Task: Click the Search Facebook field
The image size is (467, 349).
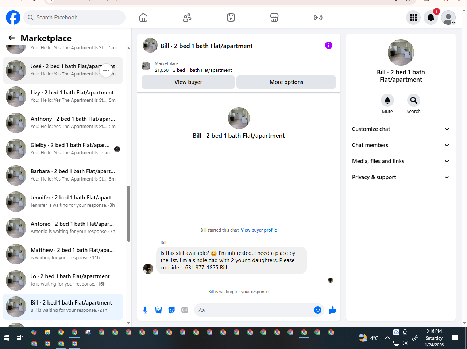Action: (74, 18)
